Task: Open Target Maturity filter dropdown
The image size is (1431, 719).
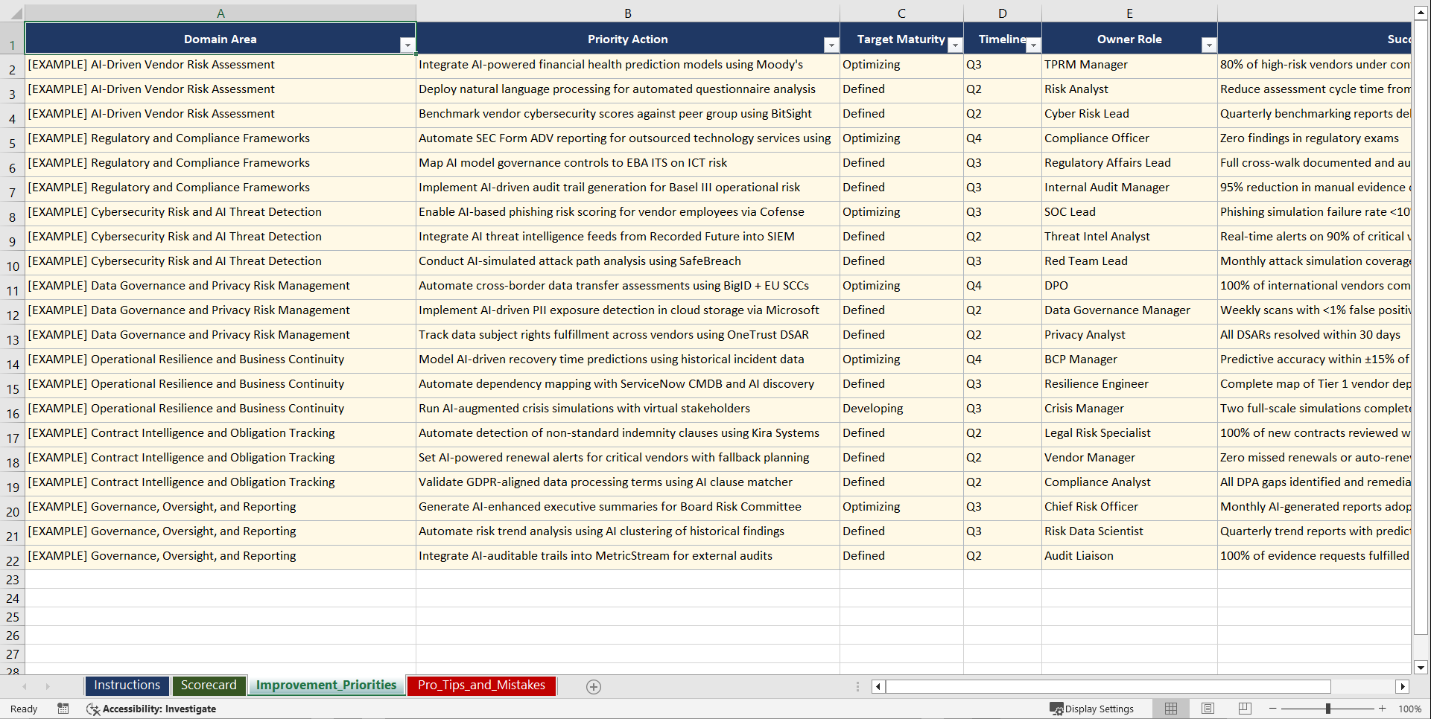Action: [955, 45]
